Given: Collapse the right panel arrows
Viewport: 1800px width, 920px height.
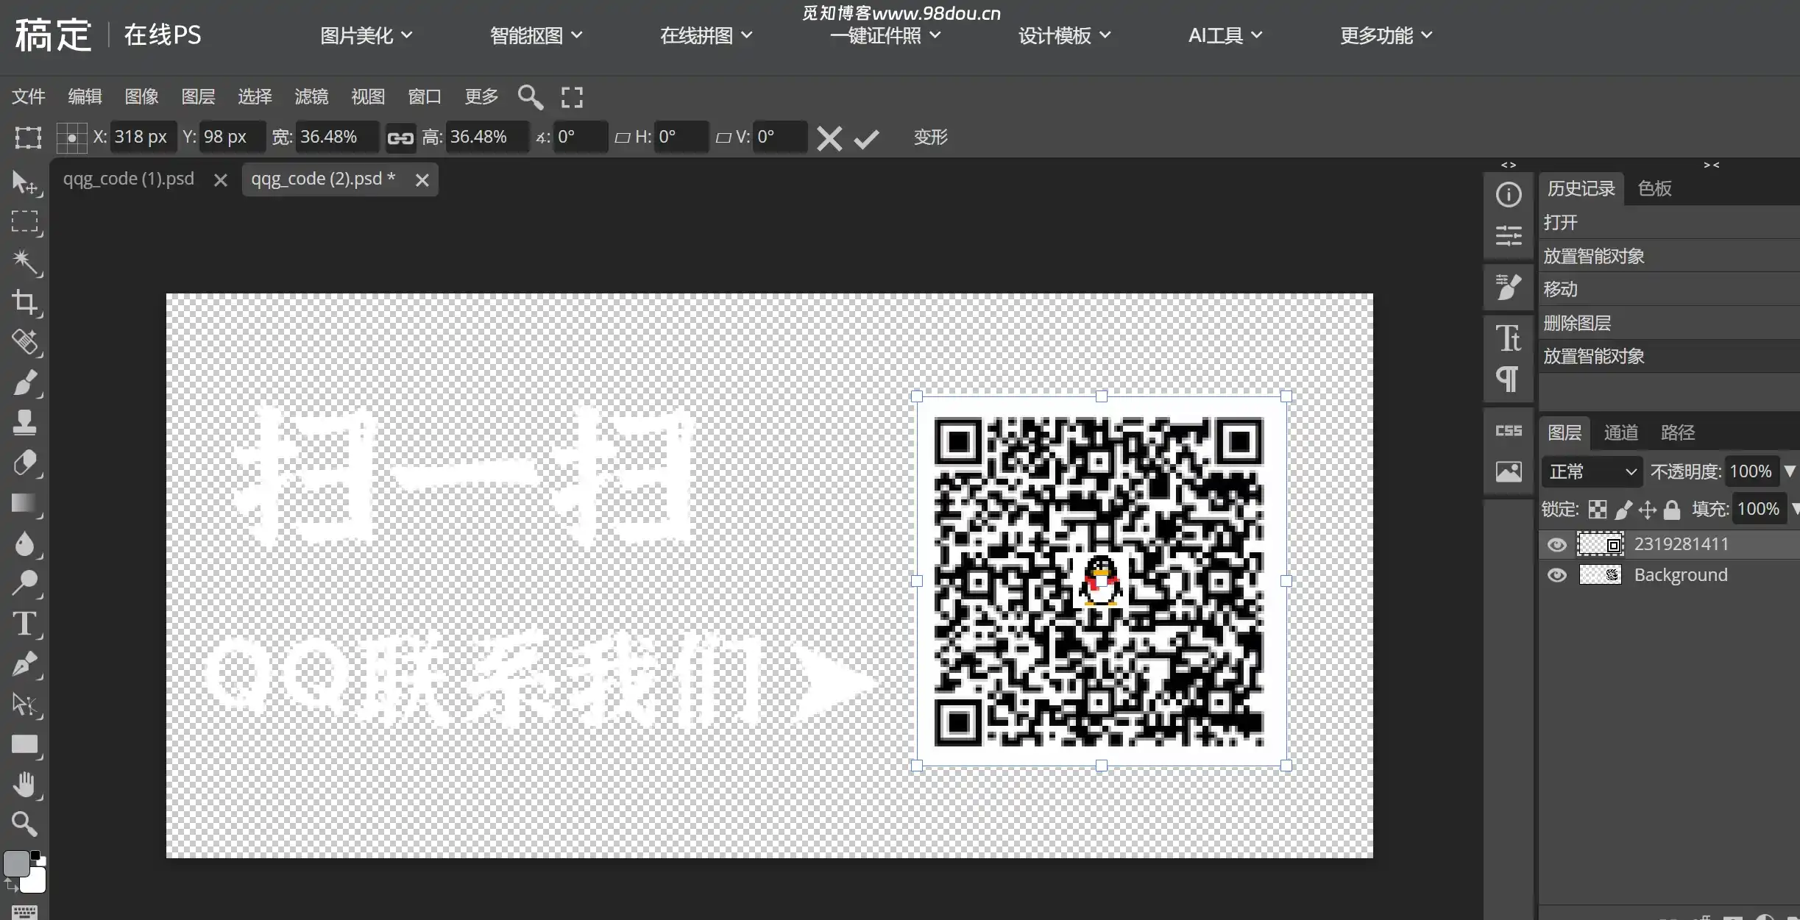Looking at the screenshot, I should click(1712, 165).
